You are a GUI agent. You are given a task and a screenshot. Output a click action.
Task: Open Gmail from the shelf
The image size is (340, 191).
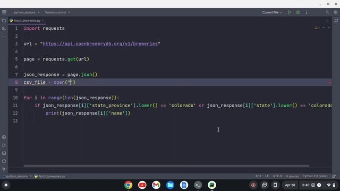[156, 185]
